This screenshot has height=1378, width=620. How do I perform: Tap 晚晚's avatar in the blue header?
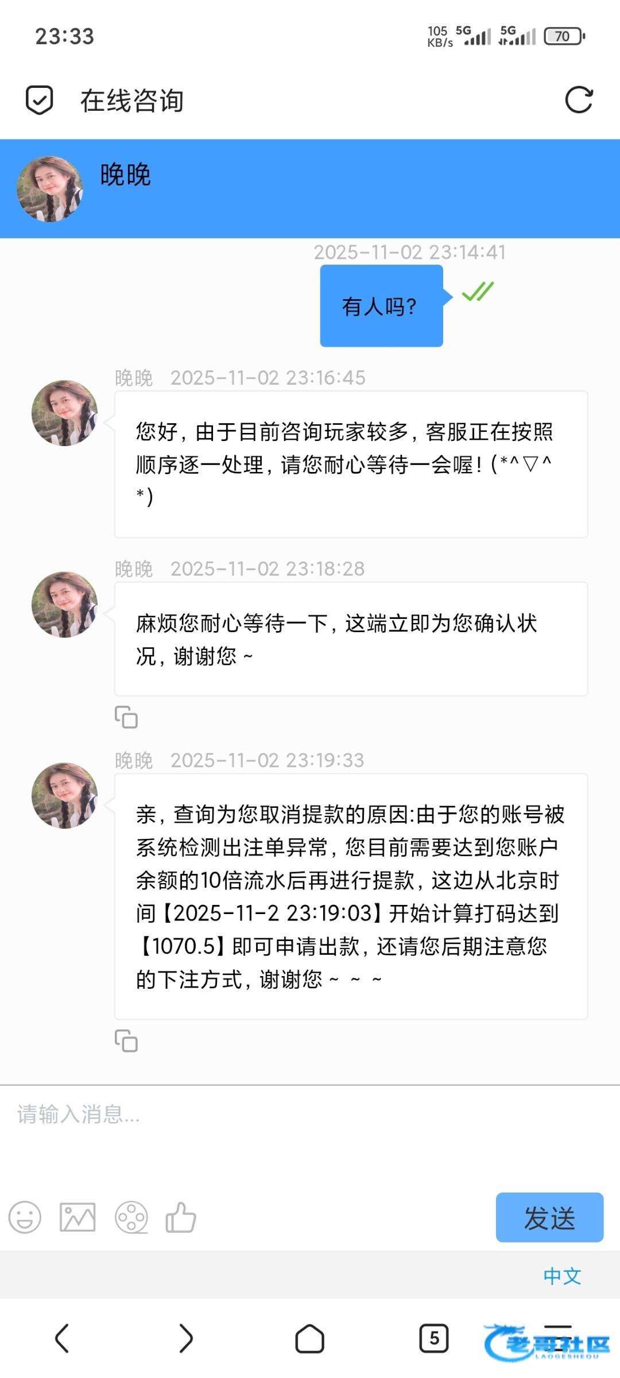tap(50, 189)
